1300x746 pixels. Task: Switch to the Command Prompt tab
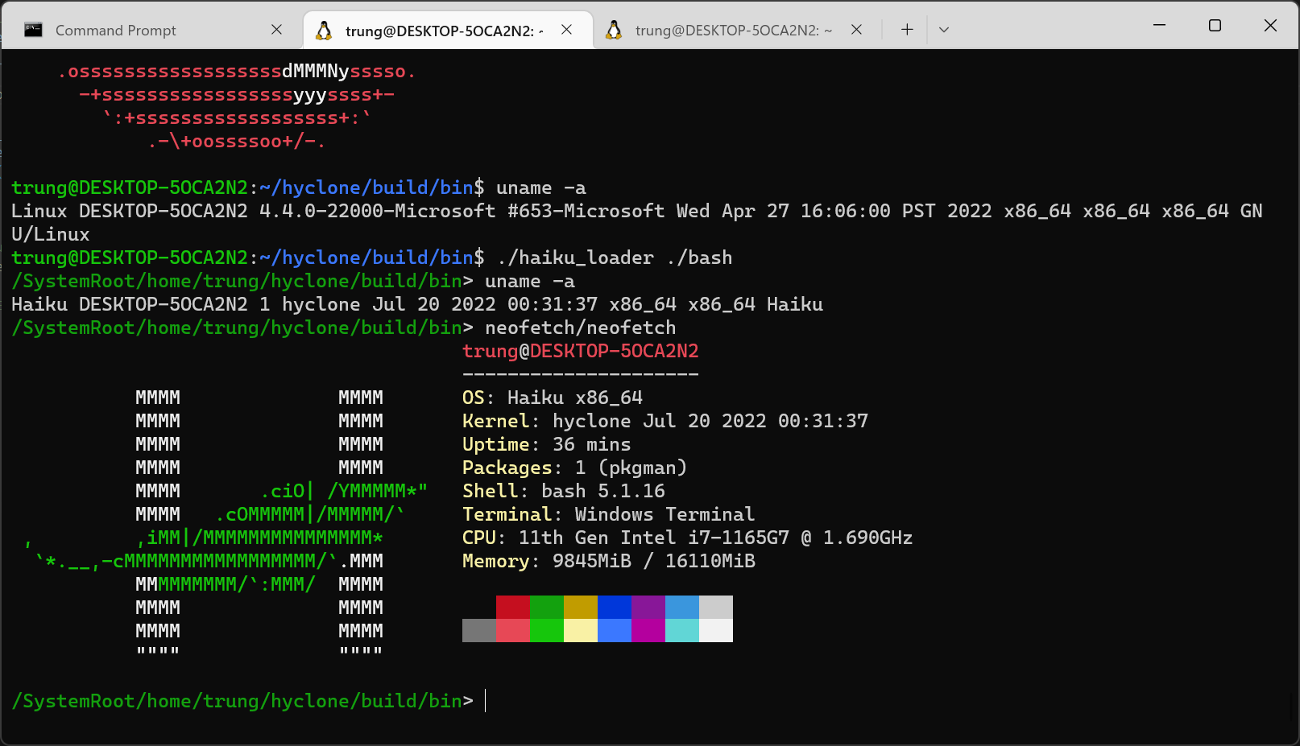point(153,30)
